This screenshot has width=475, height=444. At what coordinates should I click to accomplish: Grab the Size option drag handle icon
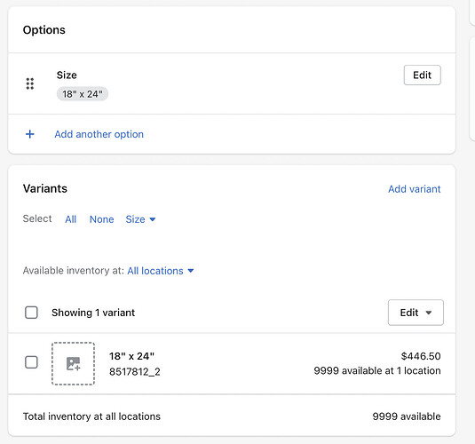click(29, 83)
